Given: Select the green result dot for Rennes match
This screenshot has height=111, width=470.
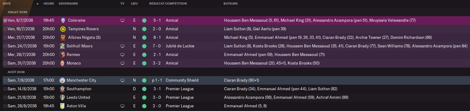Looking at the screenshot, I should [x=144, y=55].
